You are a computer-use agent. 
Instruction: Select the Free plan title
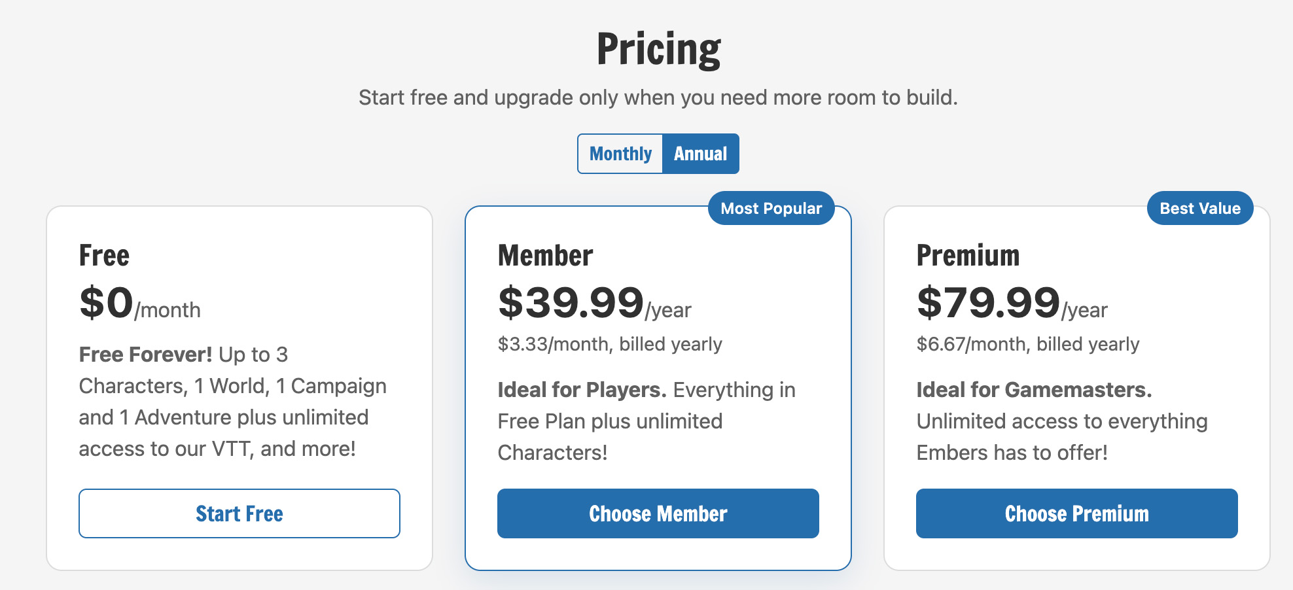[x=104, y=255]
